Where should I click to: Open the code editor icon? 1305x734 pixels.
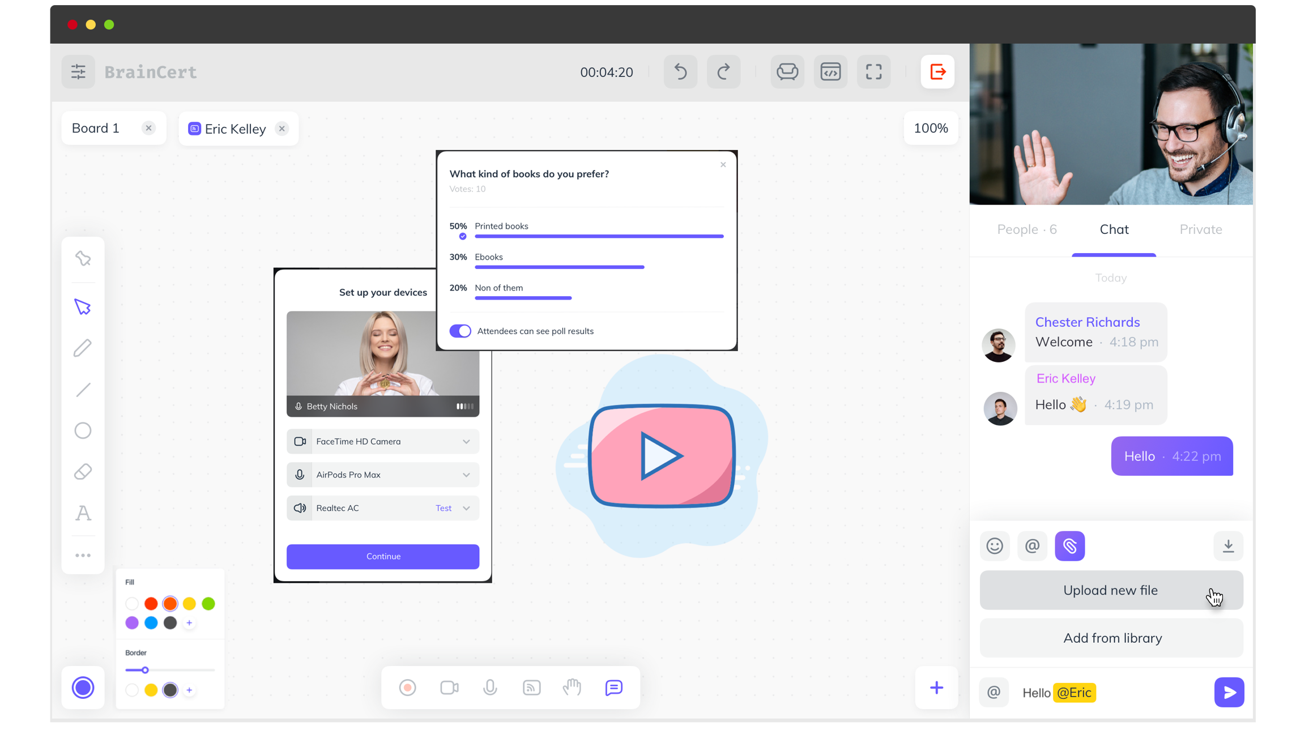(830, 72)
